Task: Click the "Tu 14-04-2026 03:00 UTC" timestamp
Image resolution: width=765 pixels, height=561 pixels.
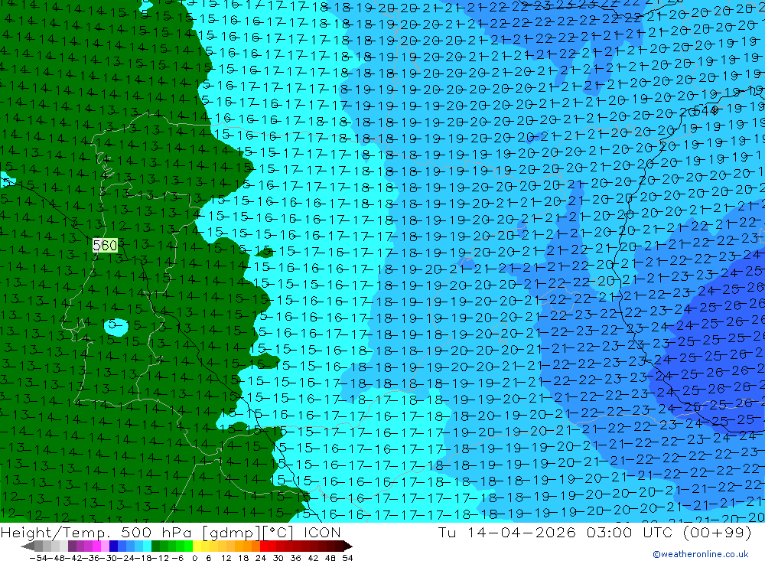Action: [x=555, y=532]
